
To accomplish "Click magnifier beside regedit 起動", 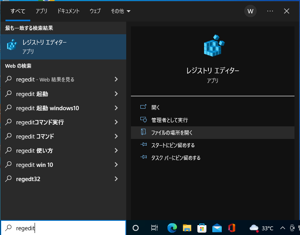I will coord(8,94).
